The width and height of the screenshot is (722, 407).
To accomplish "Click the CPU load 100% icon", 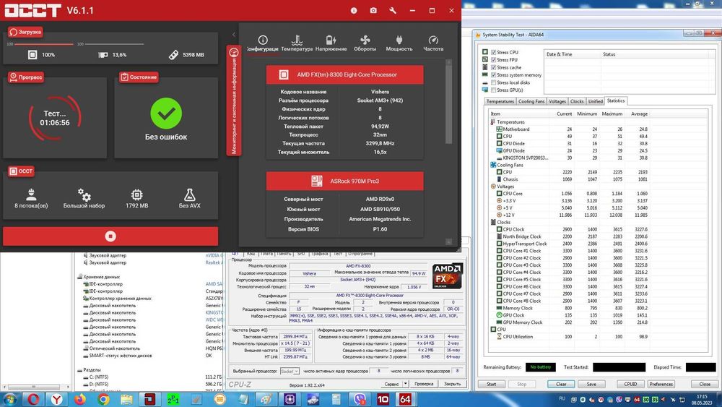I will click(x=32, y=55).
